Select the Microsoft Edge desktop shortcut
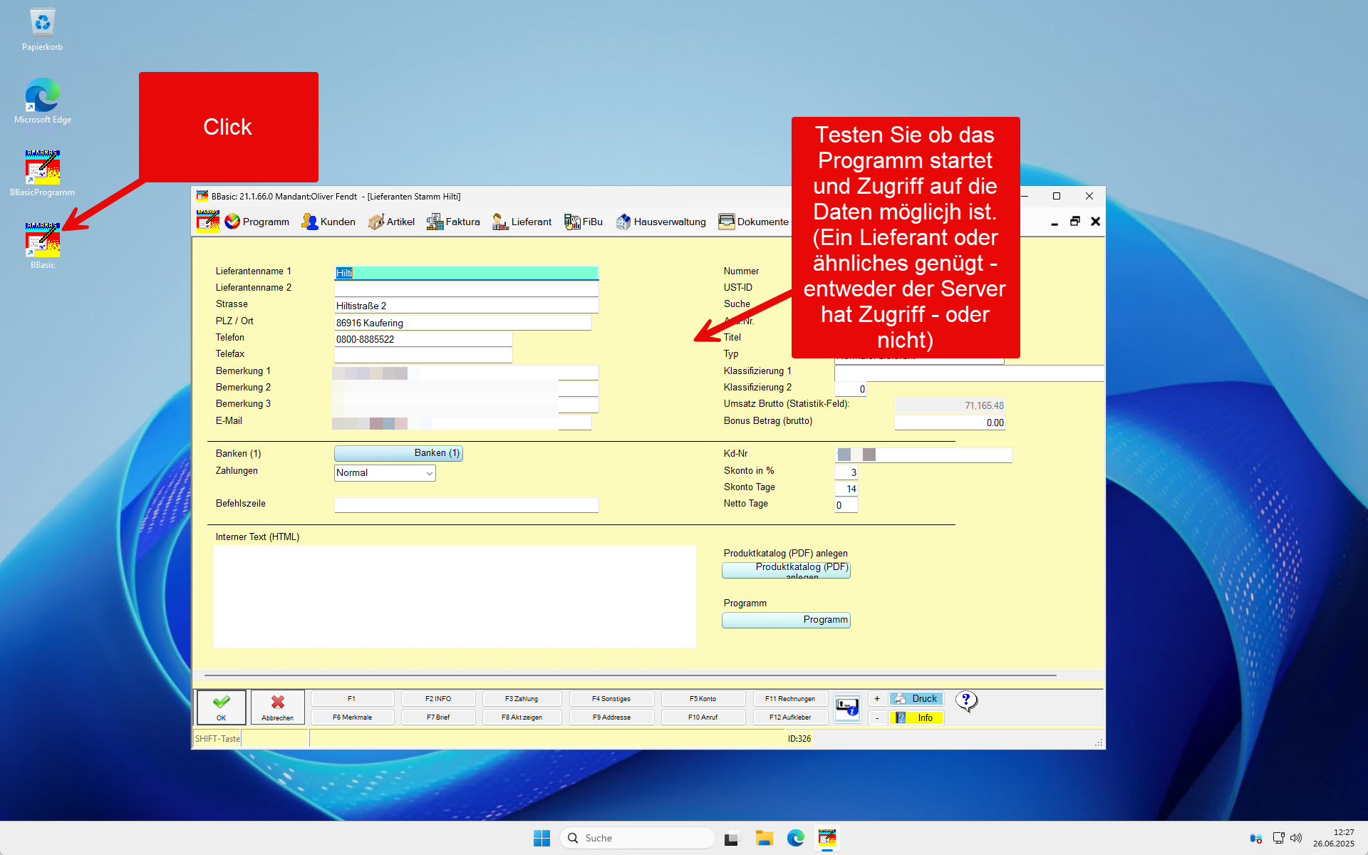The height and width of the screenshot is (855, 1368). tap(43, 100)
